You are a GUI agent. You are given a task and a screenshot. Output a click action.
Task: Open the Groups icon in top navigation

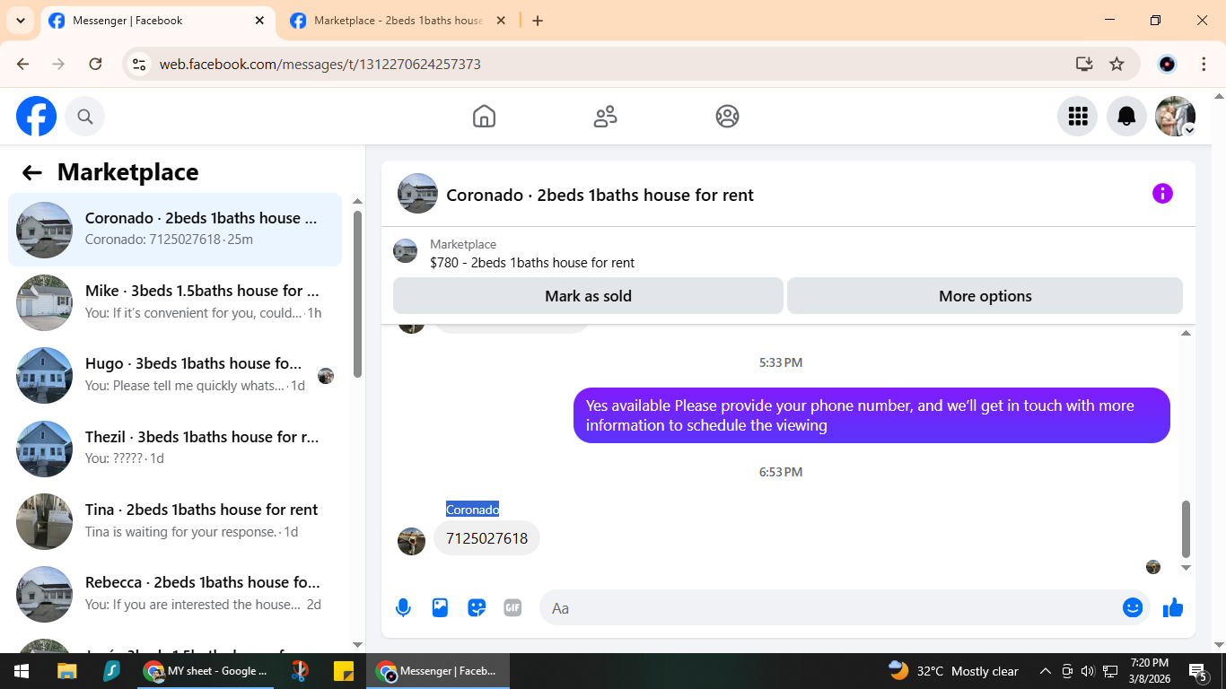727,117
